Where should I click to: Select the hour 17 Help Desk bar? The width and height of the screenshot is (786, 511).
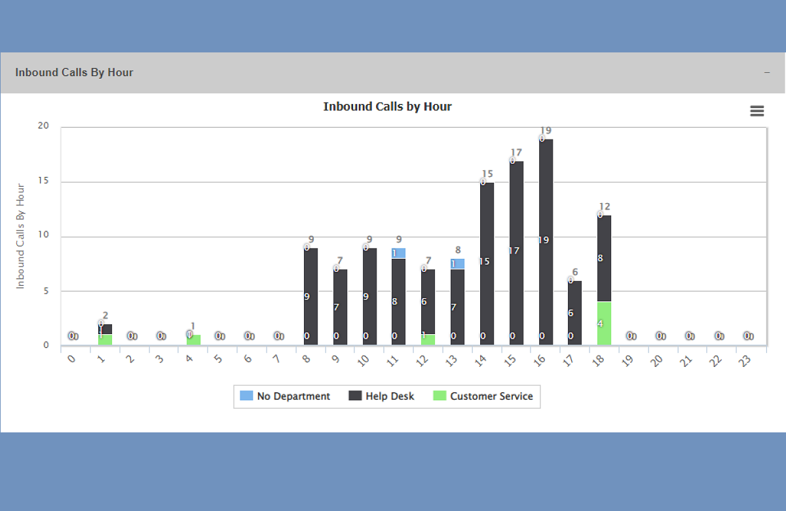coord(574,312)
